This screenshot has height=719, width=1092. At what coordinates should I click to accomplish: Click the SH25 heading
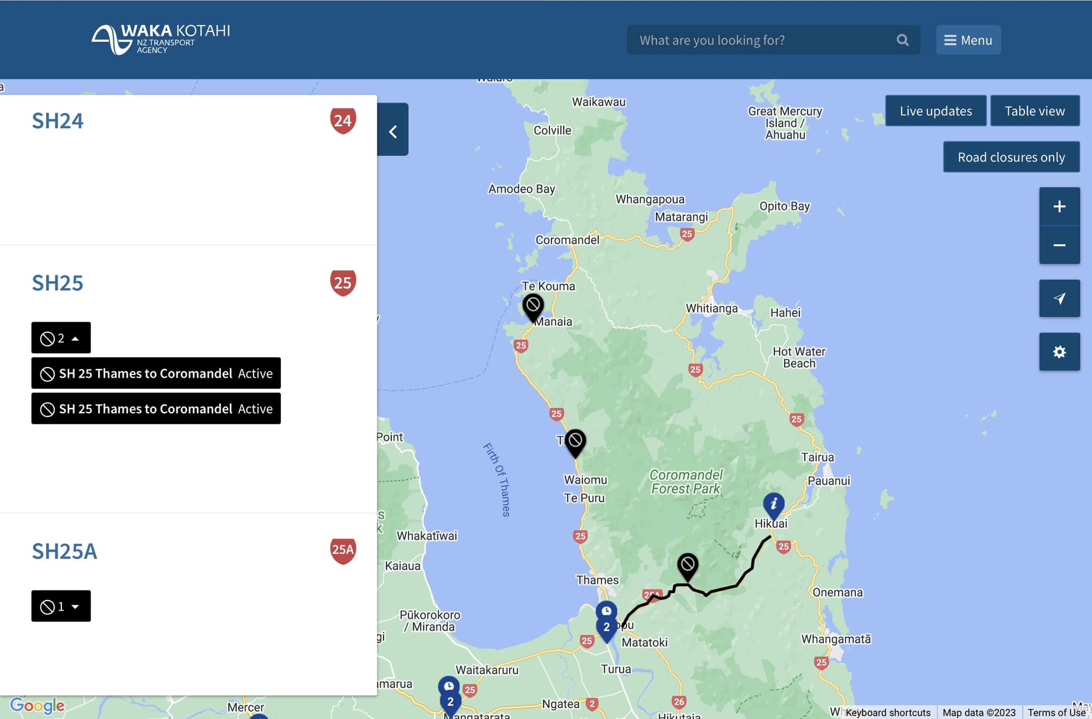[58, 283]
